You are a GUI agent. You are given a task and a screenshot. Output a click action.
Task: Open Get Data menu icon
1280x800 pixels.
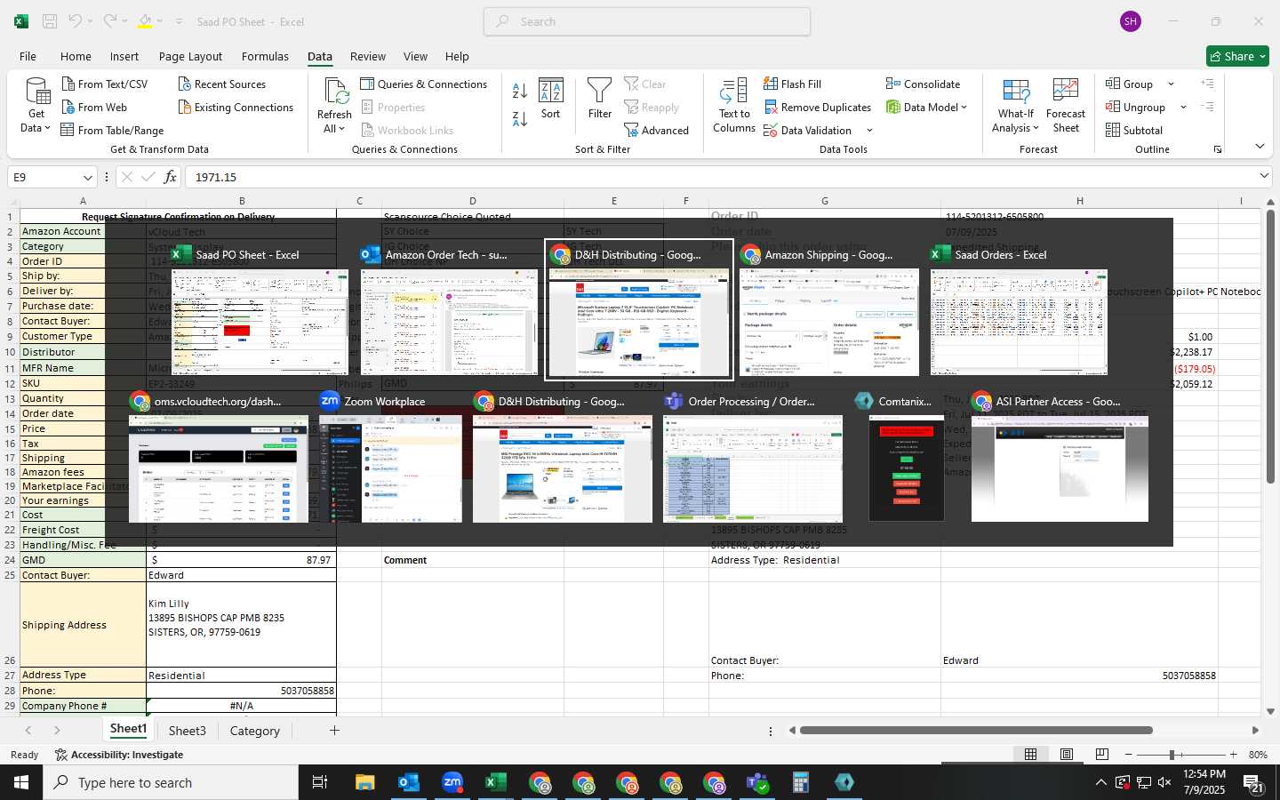click(36, 105)
